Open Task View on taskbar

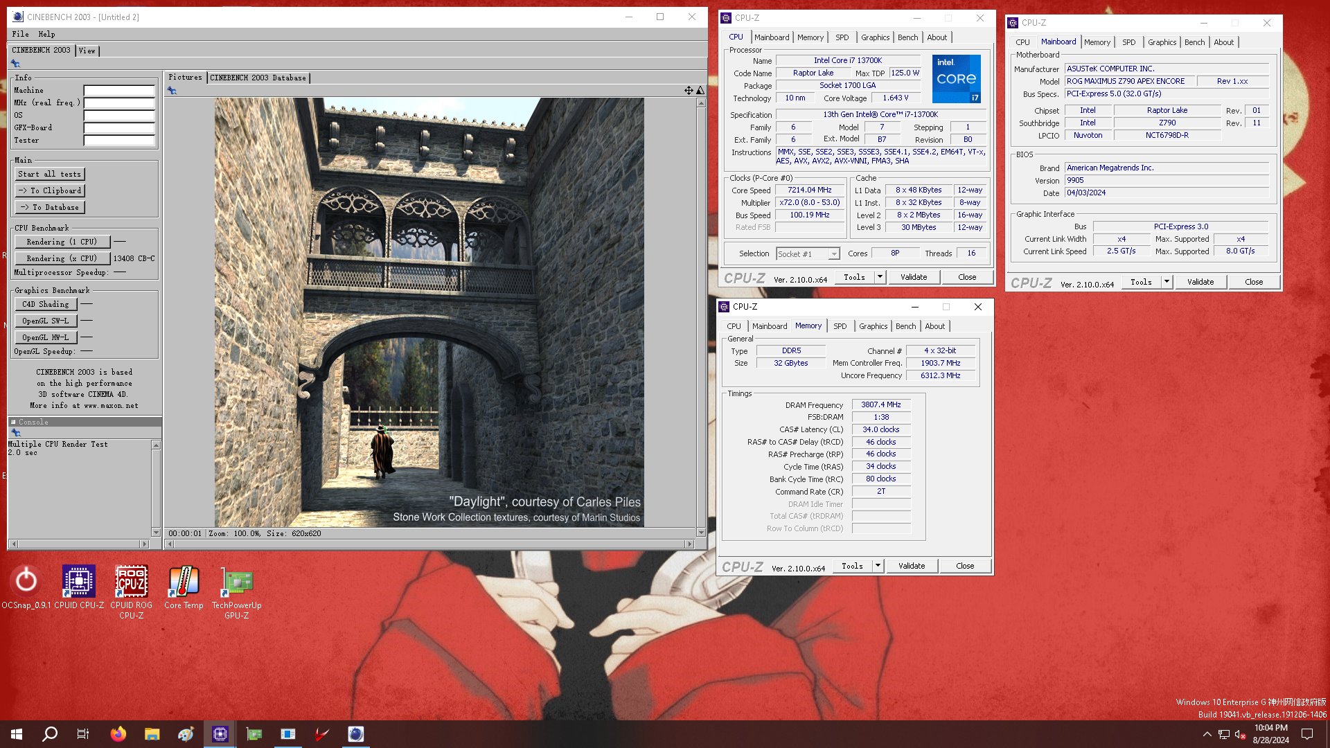[83, 734]
